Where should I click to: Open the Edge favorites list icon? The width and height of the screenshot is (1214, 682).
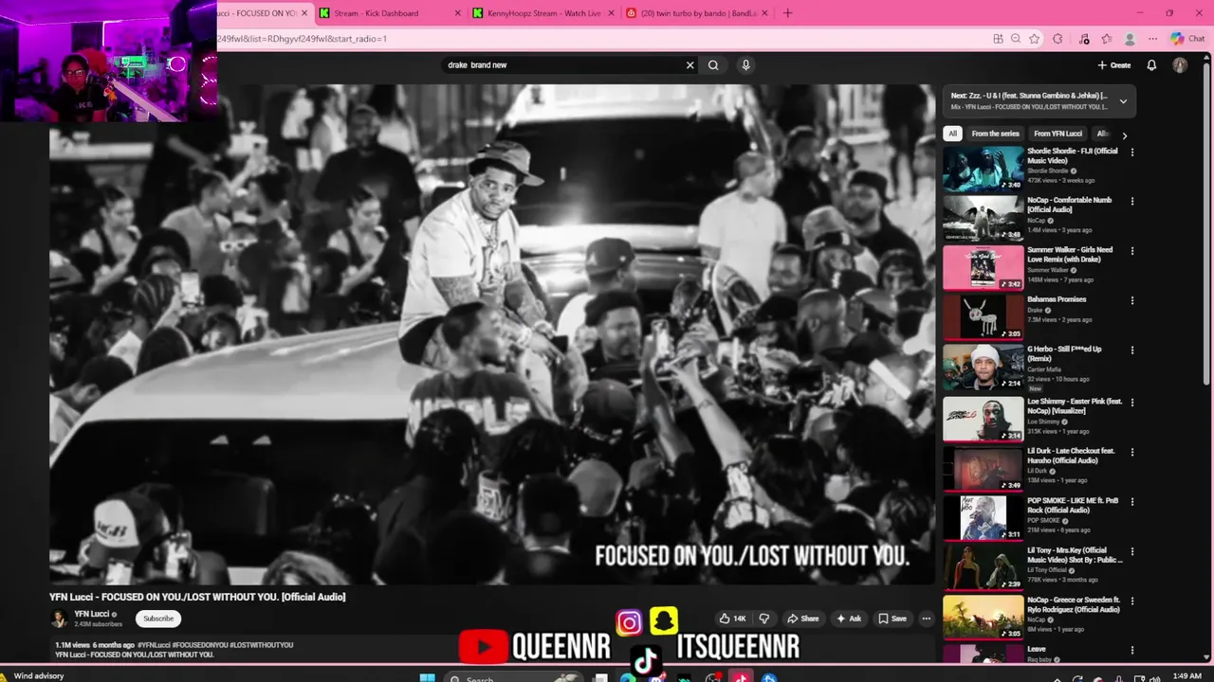[1106, 39]
